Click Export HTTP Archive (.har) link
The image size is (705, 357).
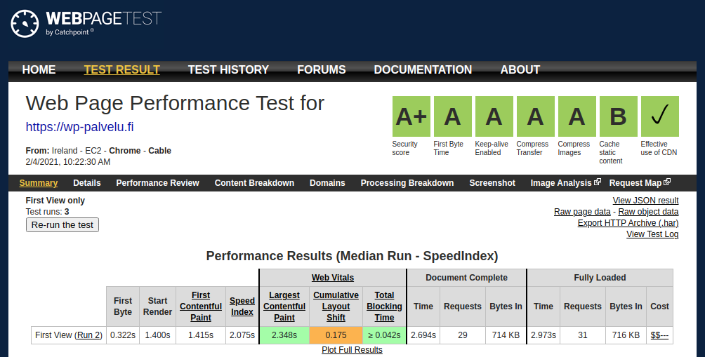point(628,223)
